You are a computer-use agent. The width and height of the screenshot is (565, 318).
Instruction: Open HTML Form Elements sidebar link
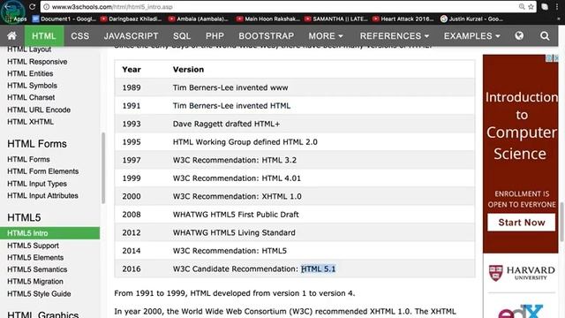point(42,171)
